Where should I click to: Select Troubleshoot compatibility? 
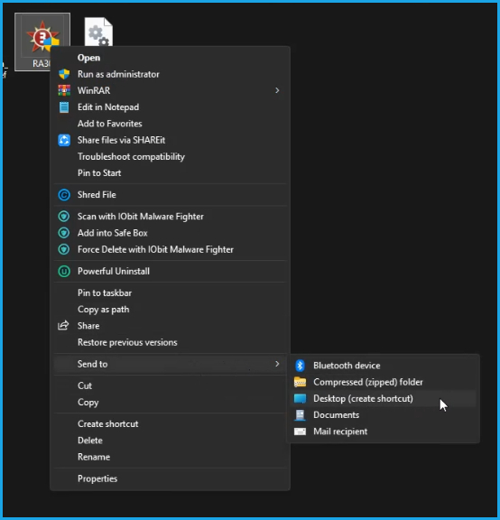[x=170, y=156]
